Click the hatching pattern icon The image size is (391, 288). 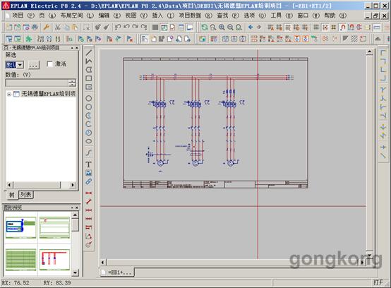354,39
